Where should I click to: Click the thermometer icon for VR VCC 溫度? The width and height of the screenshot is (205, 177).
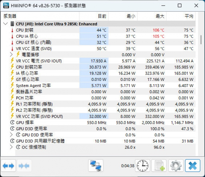click(12, 49)
